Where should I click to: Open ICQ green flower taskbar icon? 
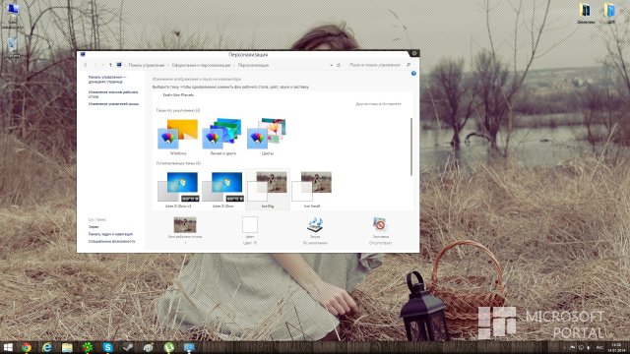point(88,347)
